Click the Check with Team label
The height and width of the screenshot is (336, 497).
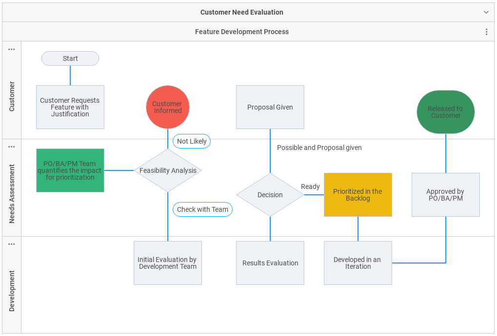tap(202, 209)
